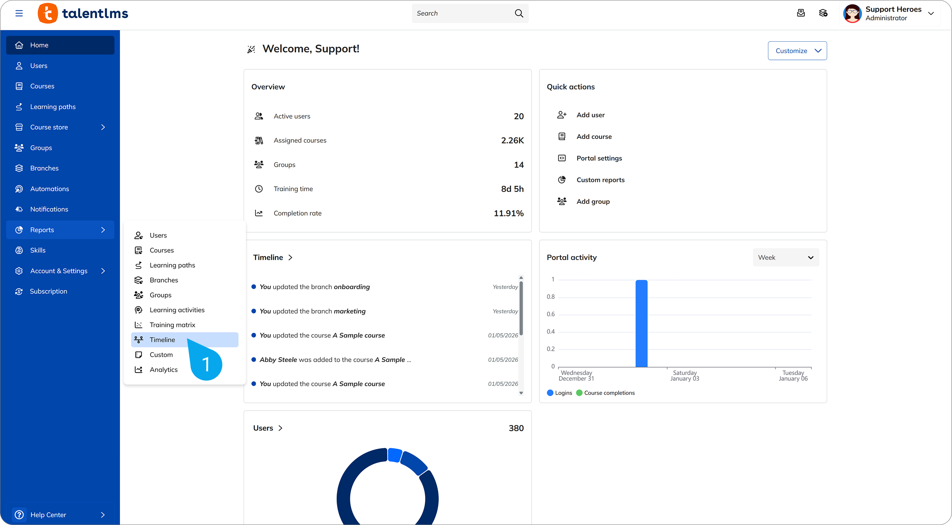Image resolution: width=952 pixels, height=525 pixels.
Task: Open the inbox messages icon in the header
Action: 801,13
